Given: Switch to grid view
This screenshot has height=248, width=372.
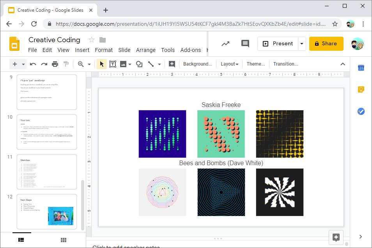Looking at the screenshot, I should (63, 240).
